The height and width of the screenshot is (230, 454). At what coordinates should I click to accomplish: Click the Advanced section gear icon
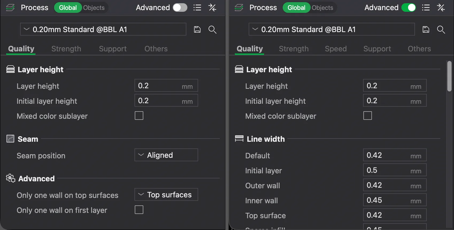[x=11, y=178]
